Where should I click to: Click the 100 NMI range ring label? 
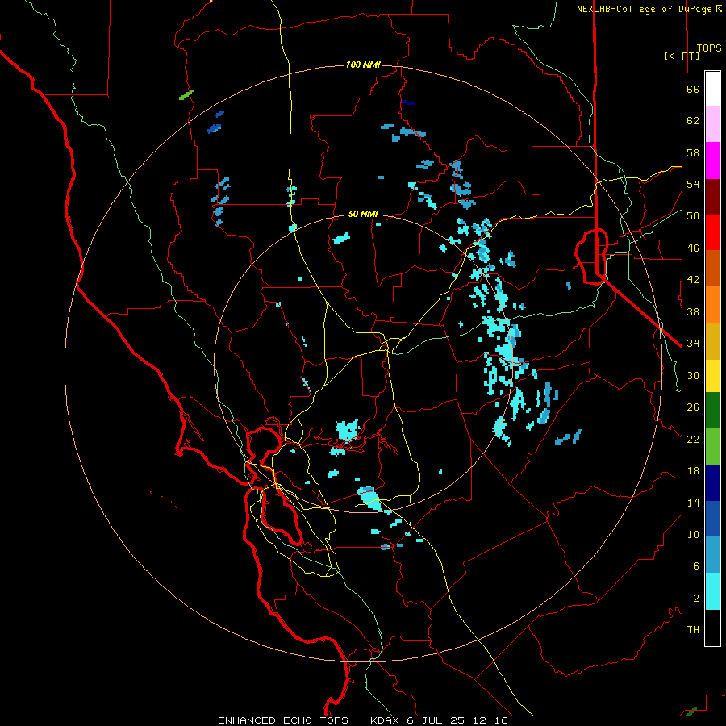point(363,65)
